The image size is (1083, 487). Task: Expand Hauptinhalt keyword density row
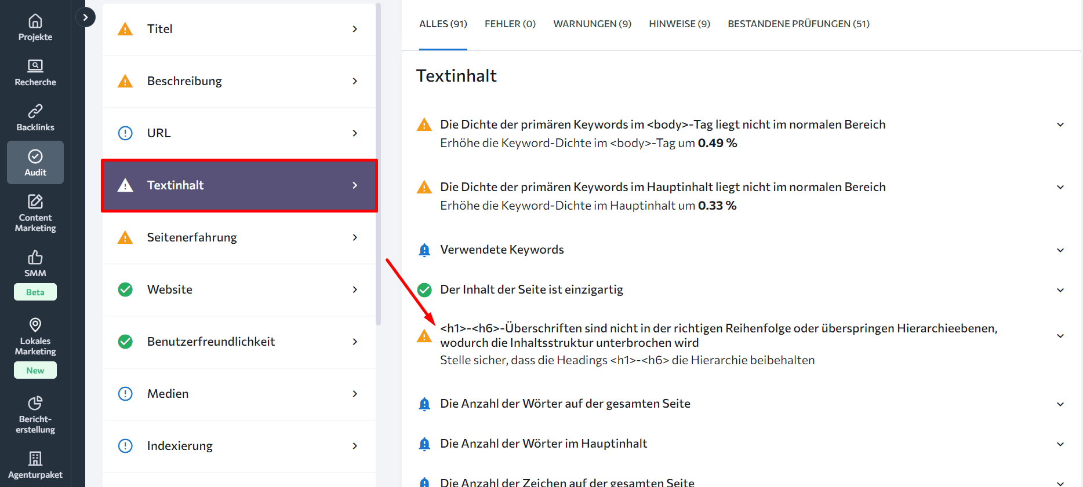pos(1060,187)
